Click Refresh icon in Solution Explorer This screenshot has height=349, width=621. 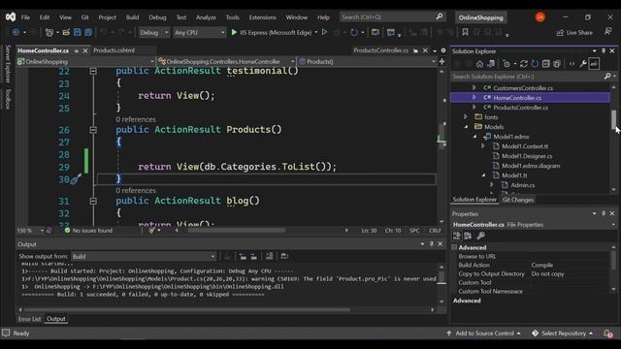coord(535,64)
